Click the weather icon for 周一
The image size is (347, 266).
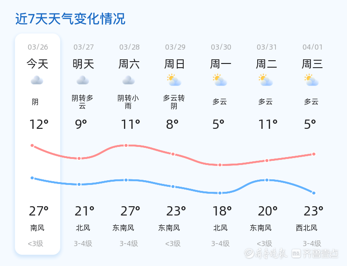[220, 80]
